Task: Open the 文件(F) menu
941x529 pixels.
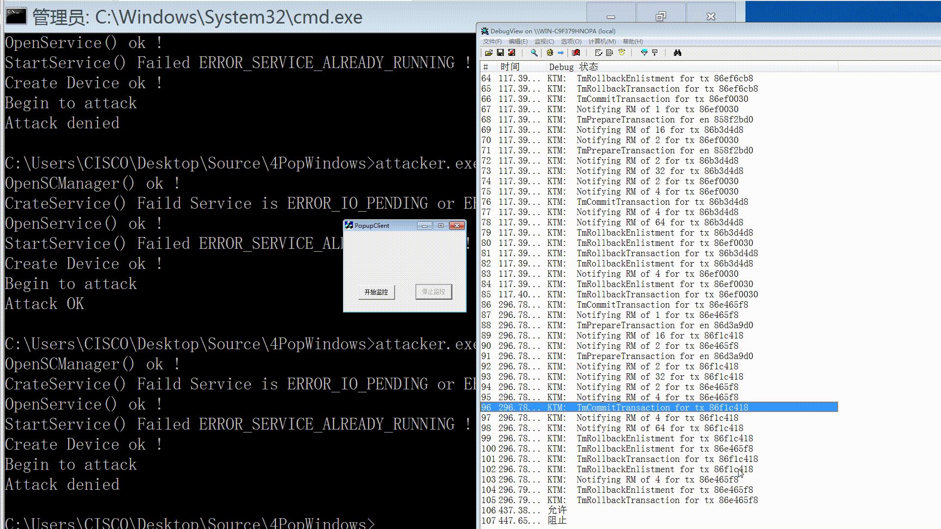Action: 492,42
